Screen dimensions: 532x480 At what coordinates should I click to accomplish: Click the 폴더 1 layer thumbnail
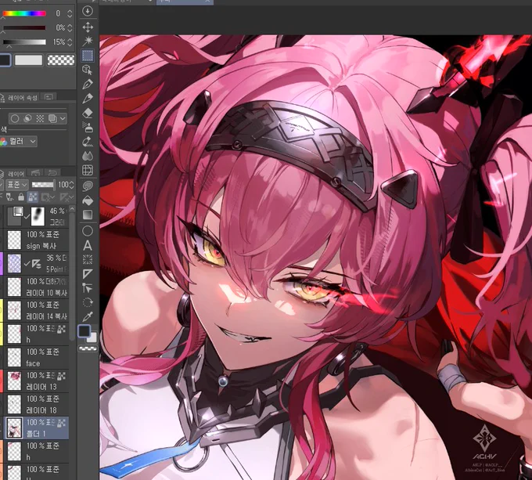click(14, 428)
